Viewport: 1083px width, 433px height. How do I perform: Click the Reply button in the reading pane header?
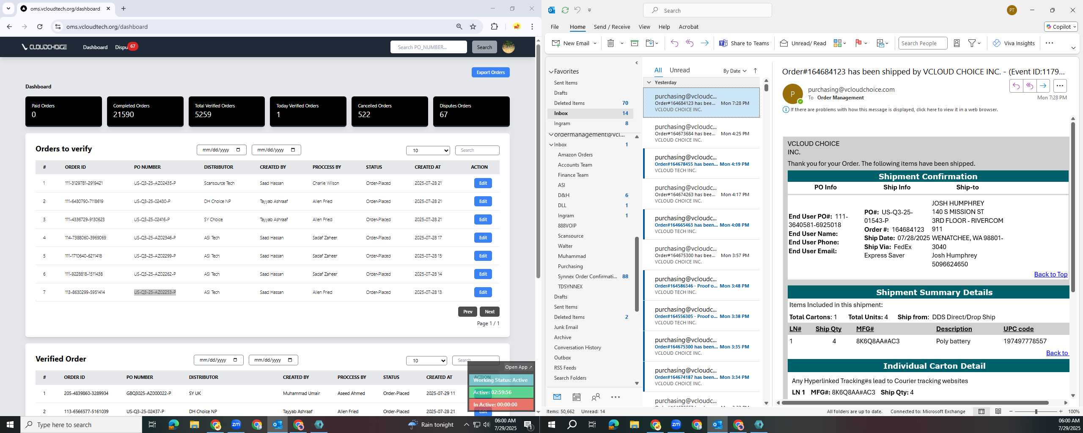click(1016, 86)
